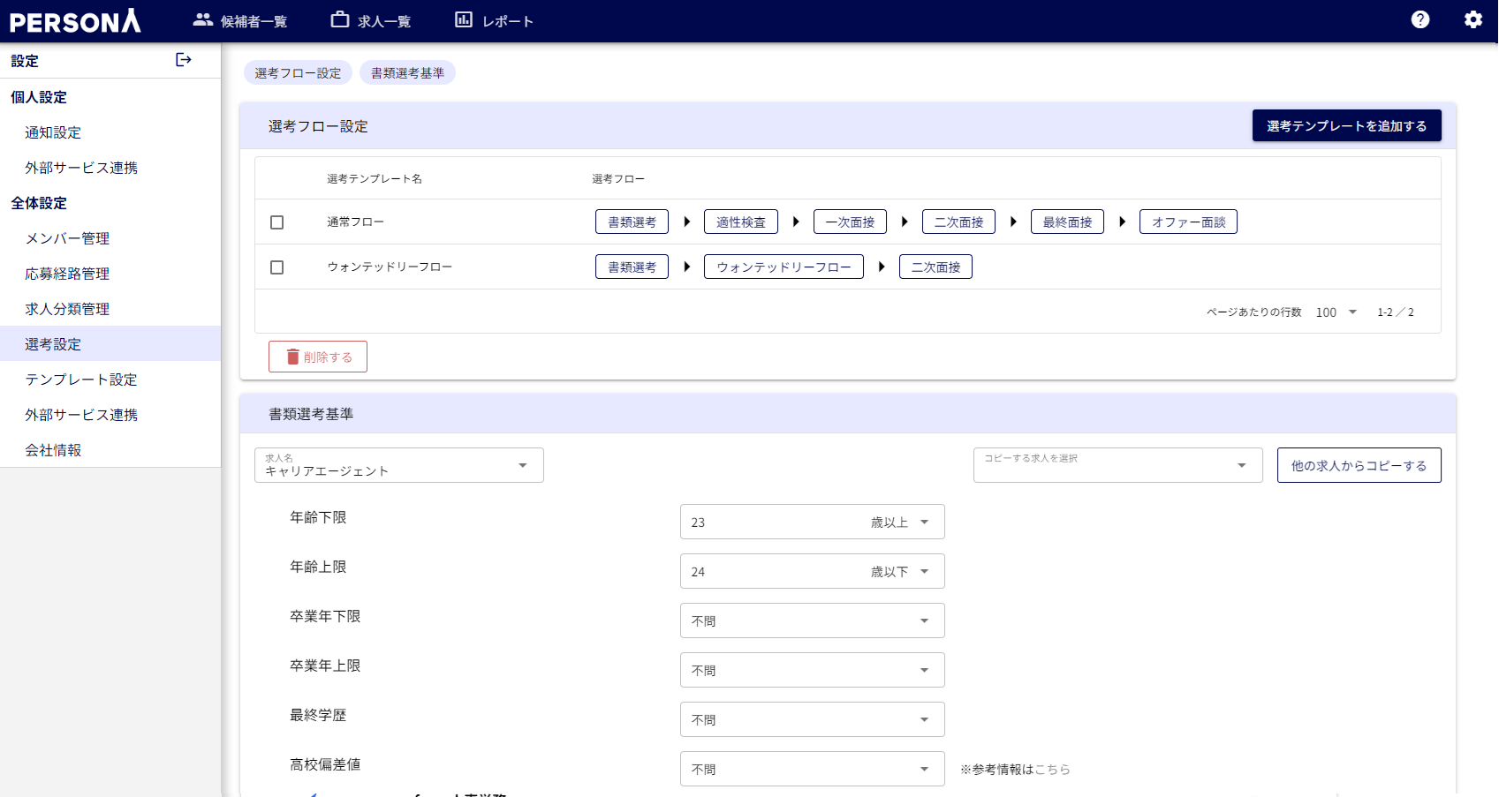
Task: Open メンバー管理 in the sidebar
Action: click(x=110, y=238)
